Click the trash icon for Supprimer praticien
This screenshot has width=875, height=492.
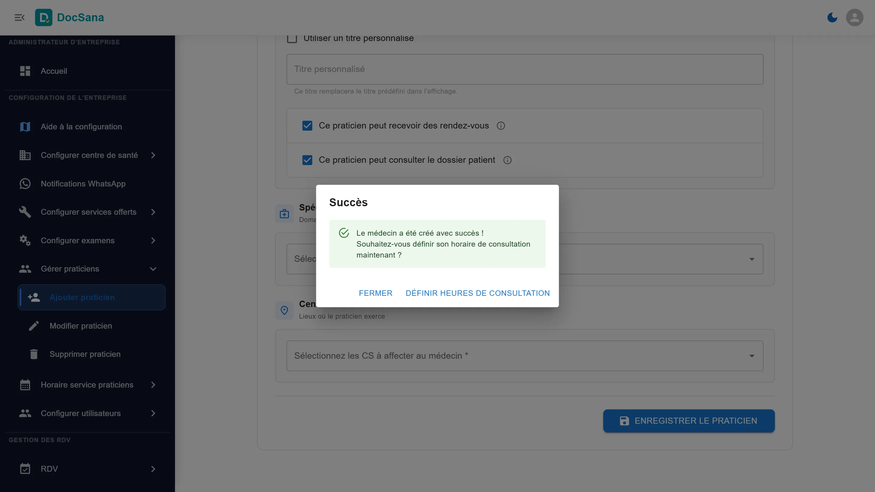[34, 354]
